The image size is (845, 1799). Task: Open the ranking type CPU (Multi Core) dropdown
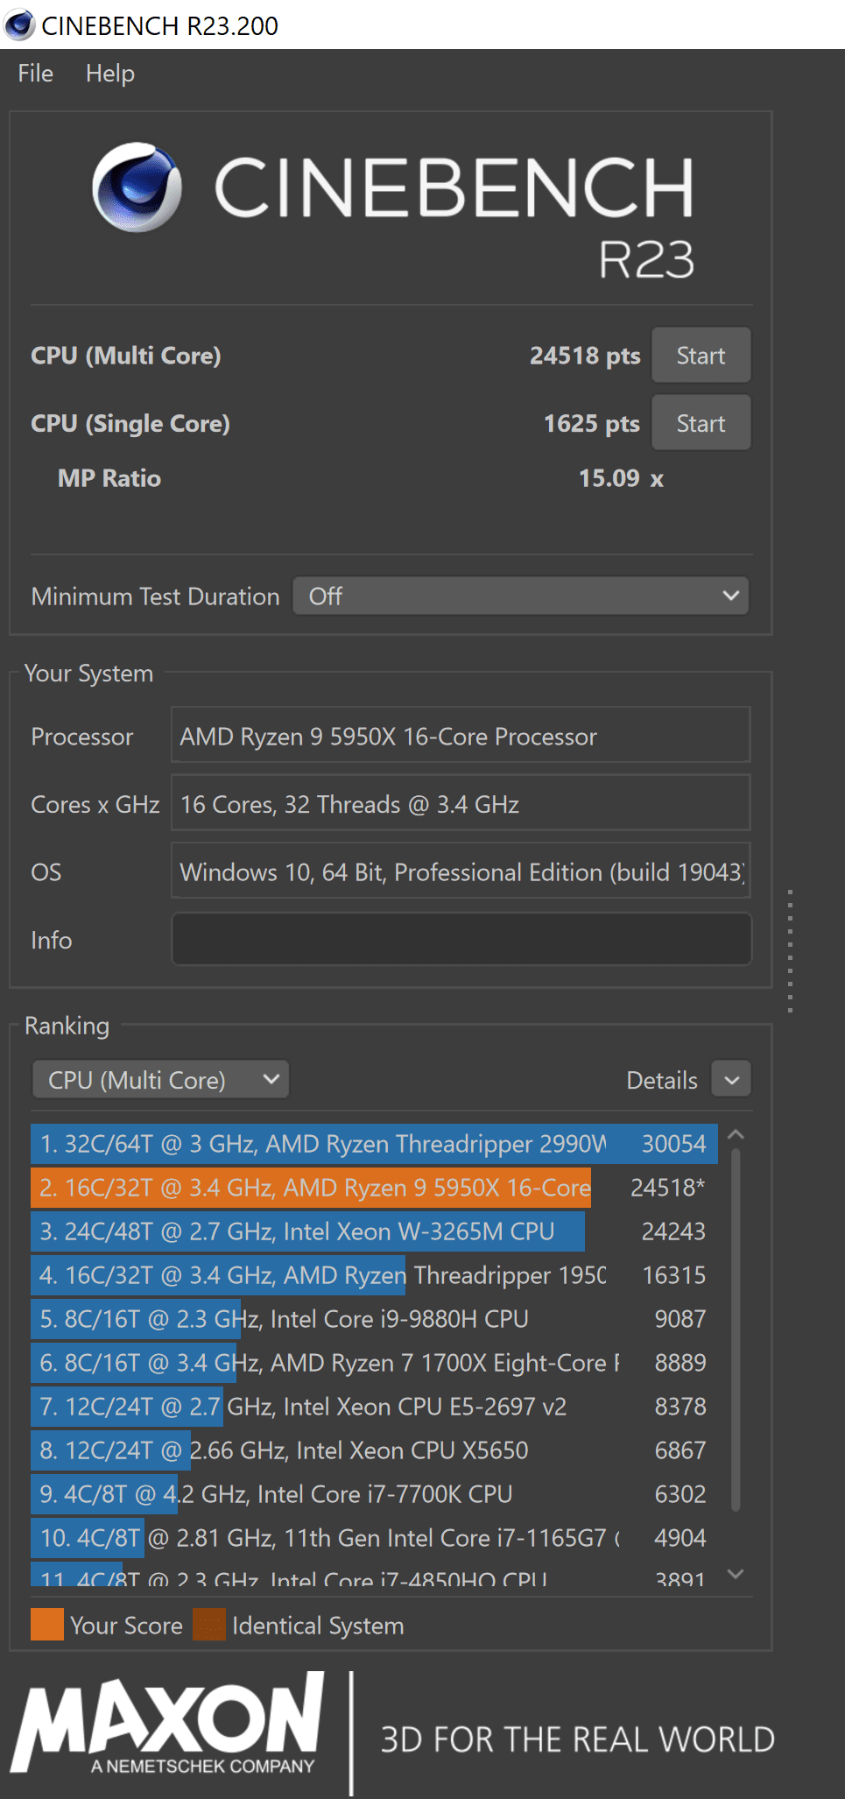click(161, 1080)
